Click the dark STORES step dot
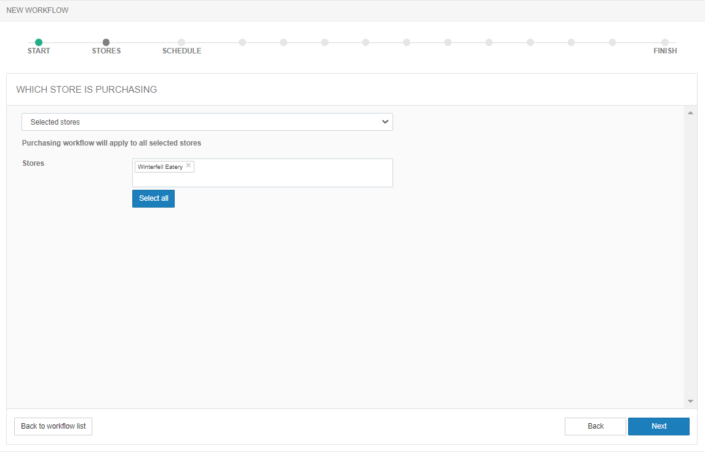The image size is (705, 452). (x=106, y=42)
